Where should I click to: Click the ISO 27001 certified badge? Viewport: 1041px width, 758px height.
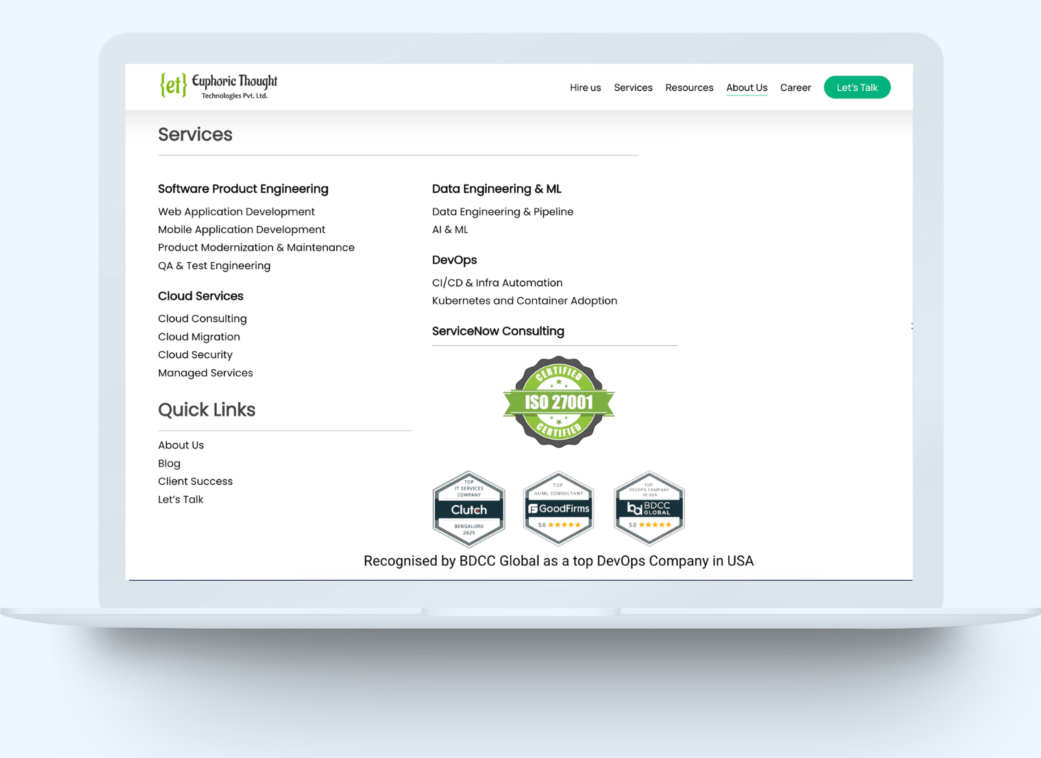point(558,402)
